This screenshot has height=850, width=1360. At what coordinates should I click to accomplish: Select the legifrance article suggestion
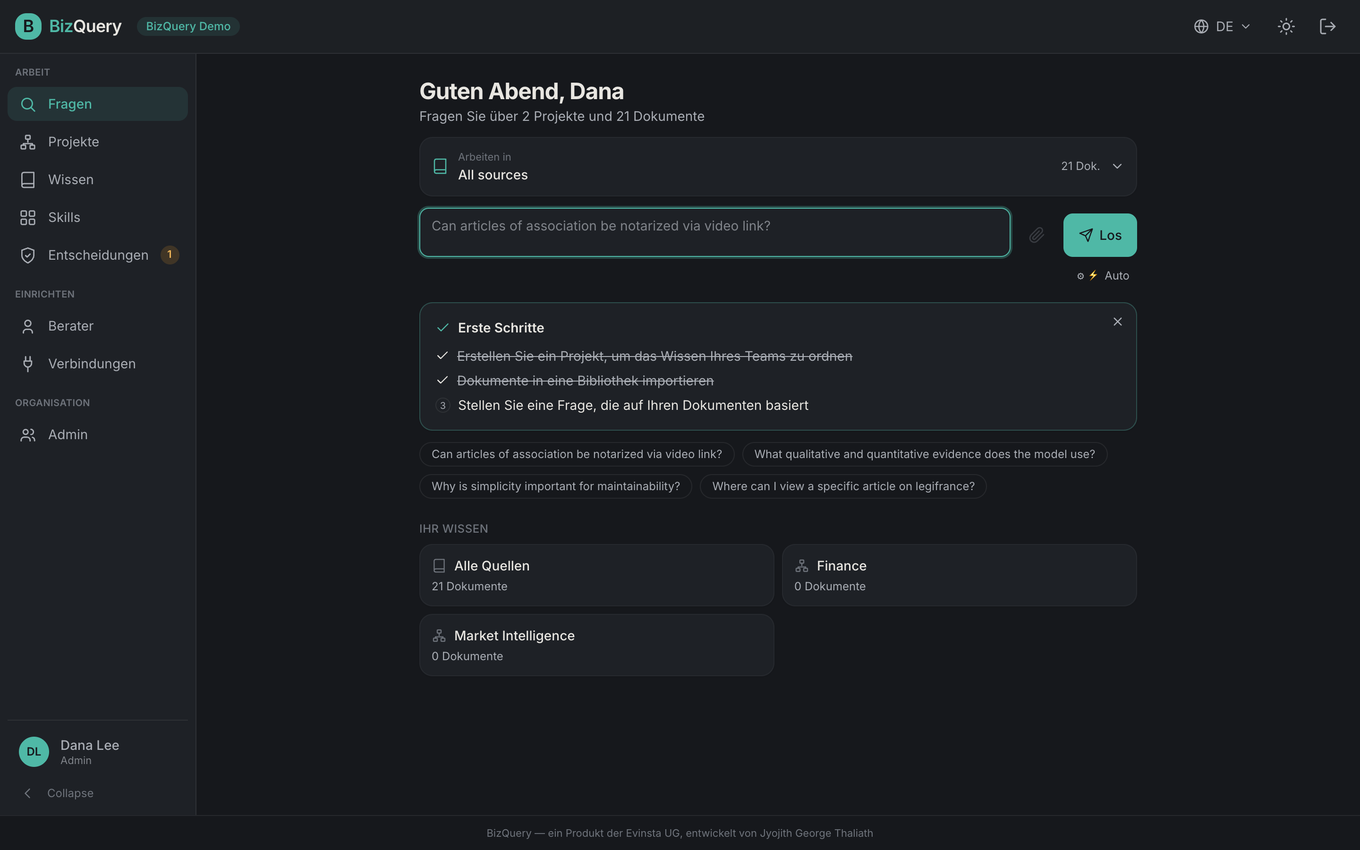click(843, 486)
